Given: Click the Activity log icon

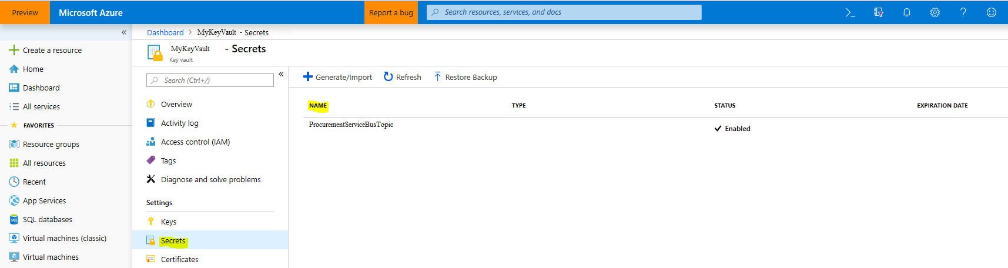Looking at the screenshot, I should click(150, 123).
